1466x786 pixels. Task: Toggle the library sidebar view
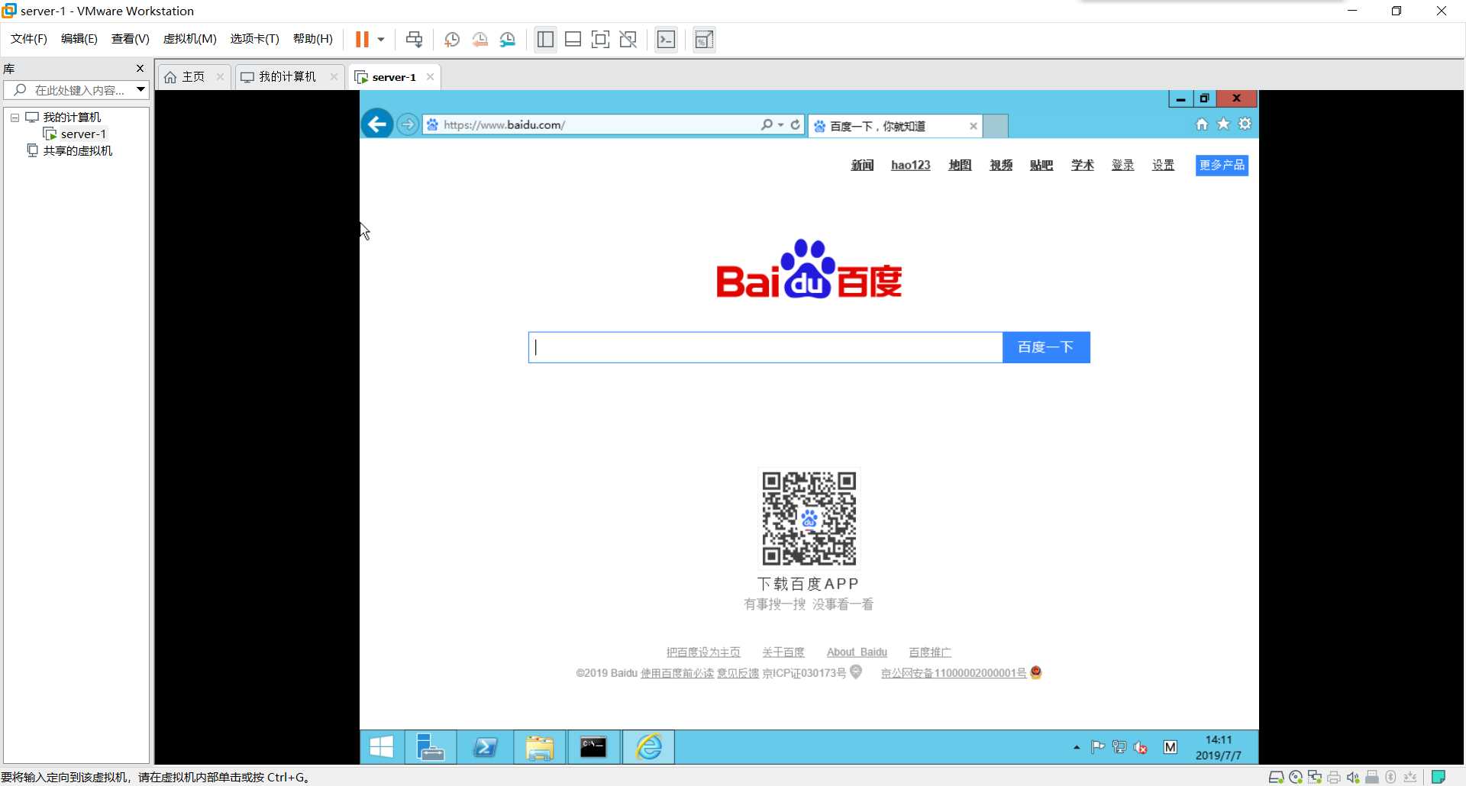pyautogui.click(x=545, y=40)
